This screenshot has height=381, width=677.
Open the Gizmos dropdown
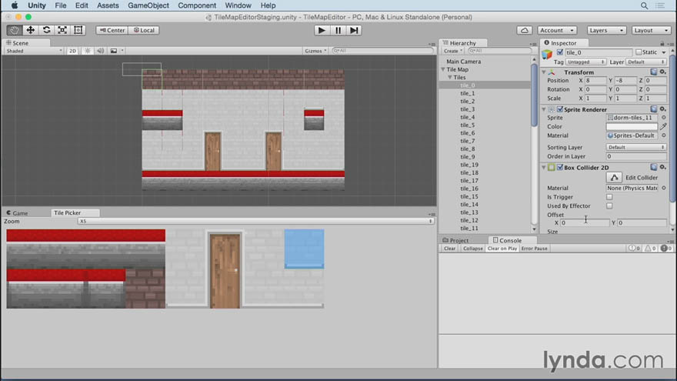[315, 51]
